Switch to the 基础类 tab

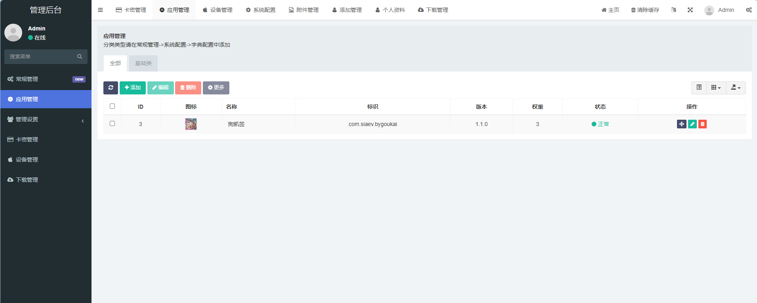click(x=143, y=63)
